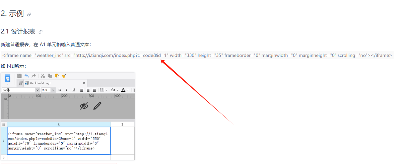Screen dimensions: 404x164
Task: Click the anchor link icon beside 2.1 设计报表
Action: tap(41, 32)
